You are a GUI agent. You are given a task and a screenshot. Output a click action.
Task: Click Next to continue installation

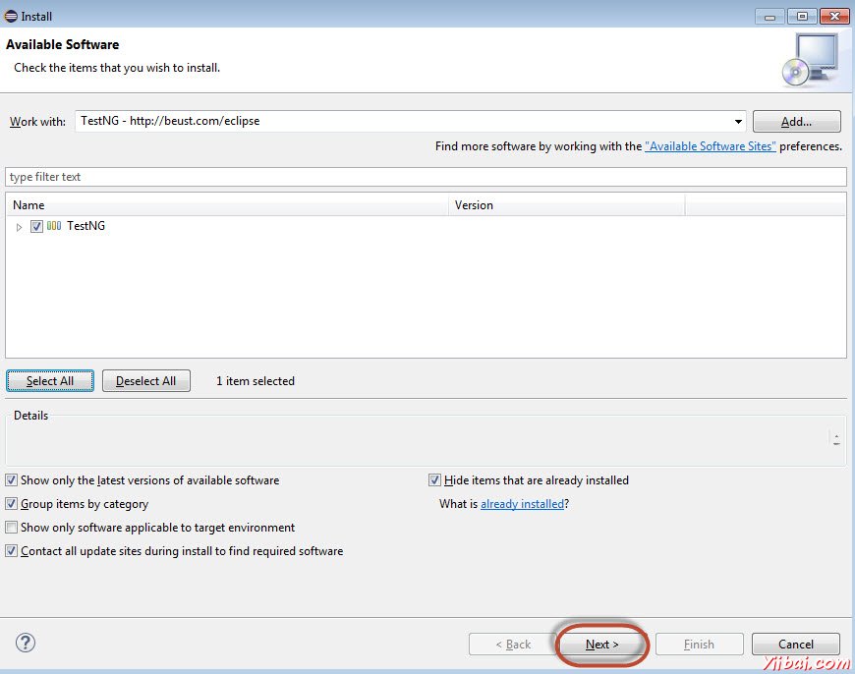click(601, 645)
